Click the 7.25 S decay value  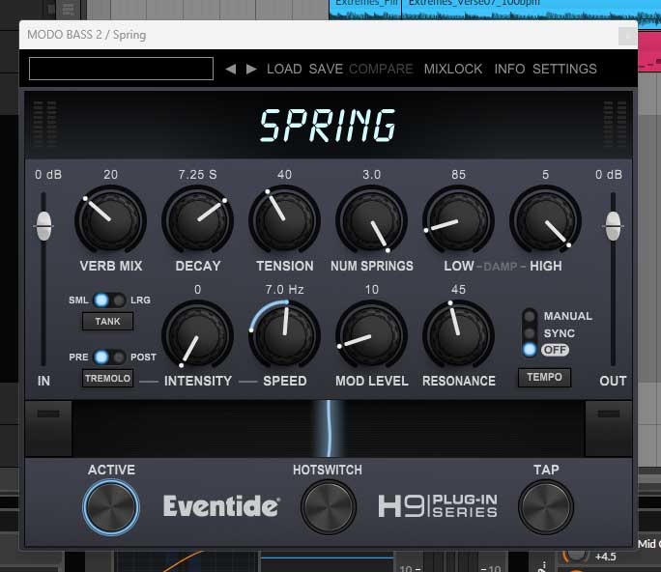[x=197, y=175]
